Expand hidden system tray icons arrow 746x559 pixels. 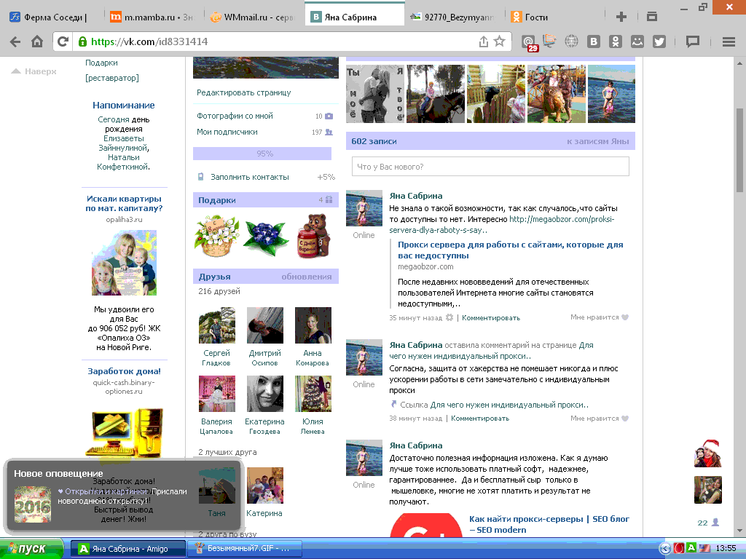click(665, 549)
